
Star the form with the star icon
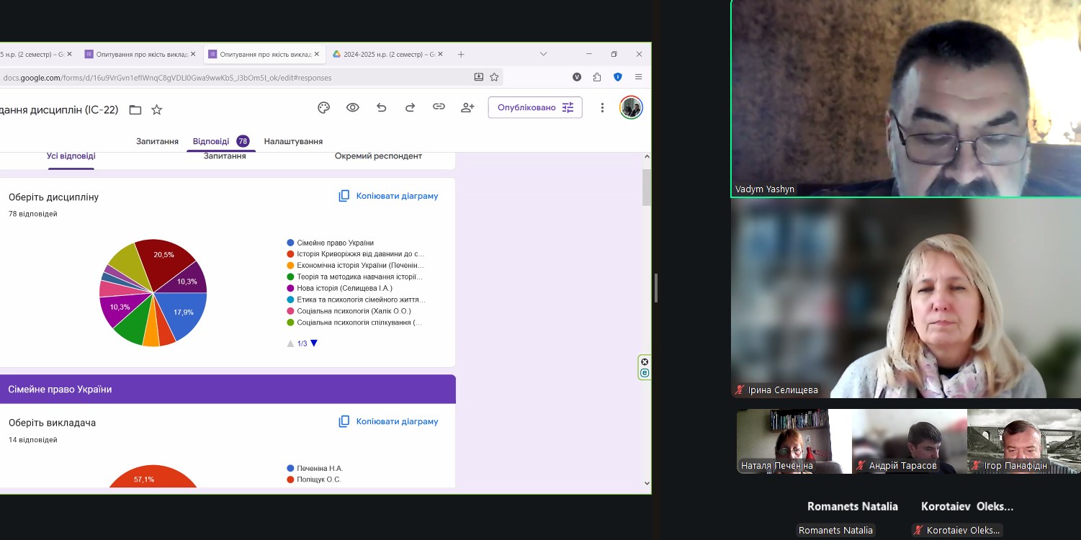pos(156,110)
